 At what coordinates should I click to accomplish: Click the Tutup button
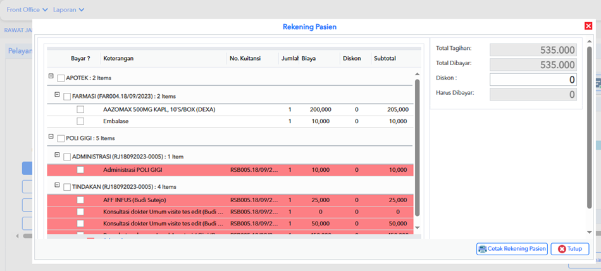[x=569, y=249]
